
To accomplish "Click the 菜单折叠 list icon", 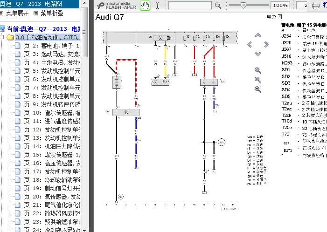I will tap(35, 14).
